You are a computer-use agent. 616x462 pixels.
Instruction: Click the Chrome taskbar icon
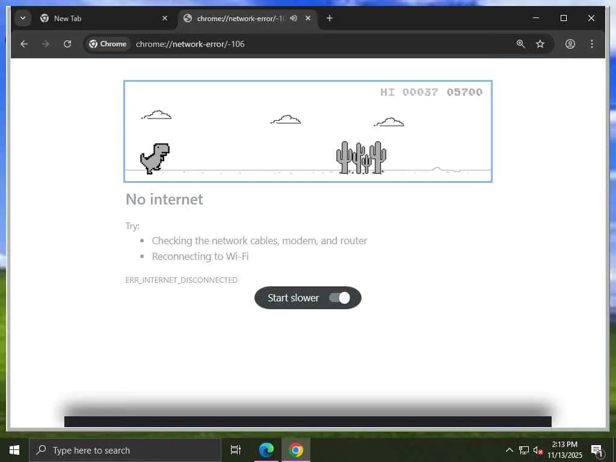(296, 450)
